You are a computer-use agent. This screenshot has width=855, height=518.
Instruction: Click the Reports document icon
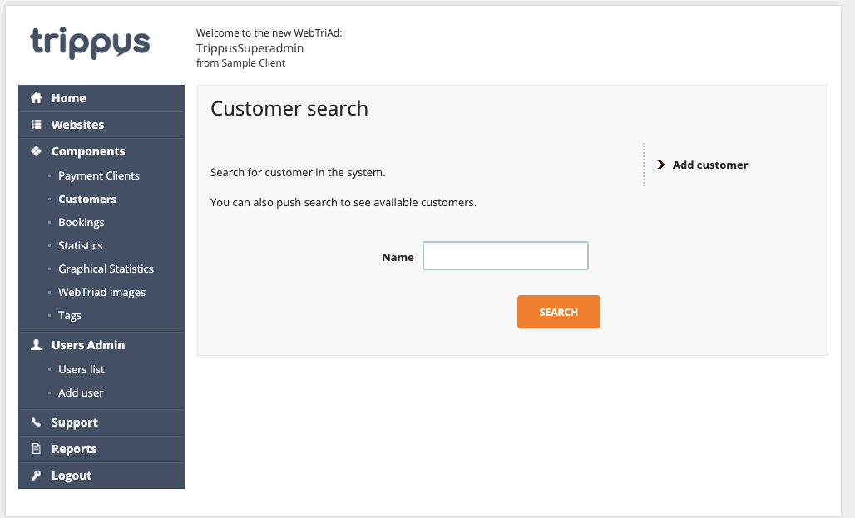pos(36,449)
